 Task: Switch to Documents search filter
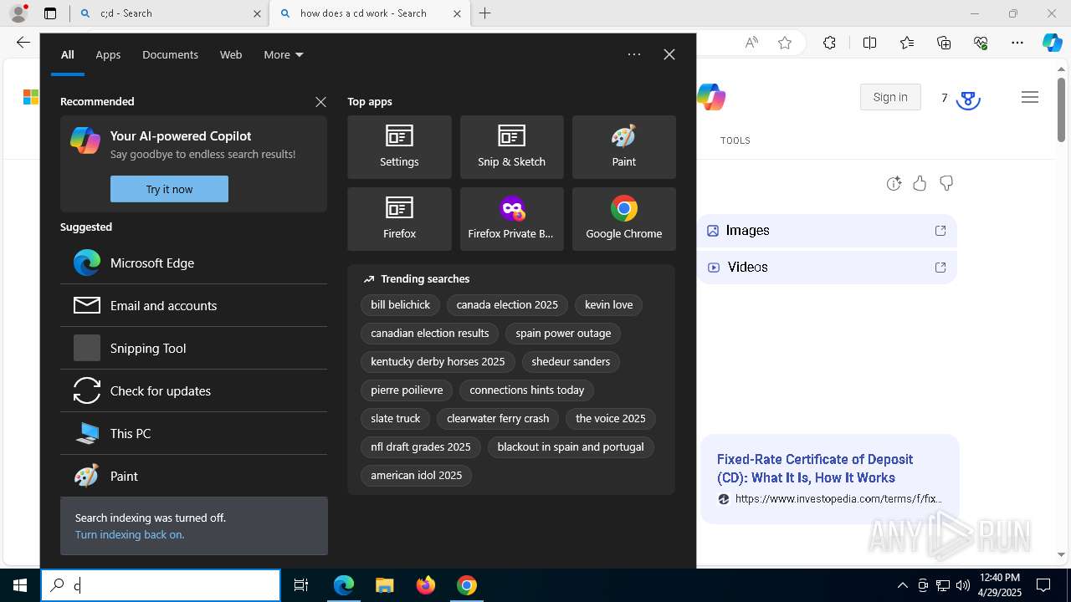170,54
